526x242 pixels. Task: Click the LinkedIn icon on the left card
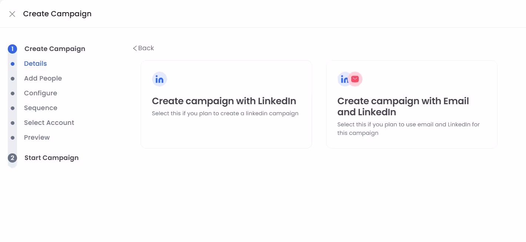[x=159, y=79]
